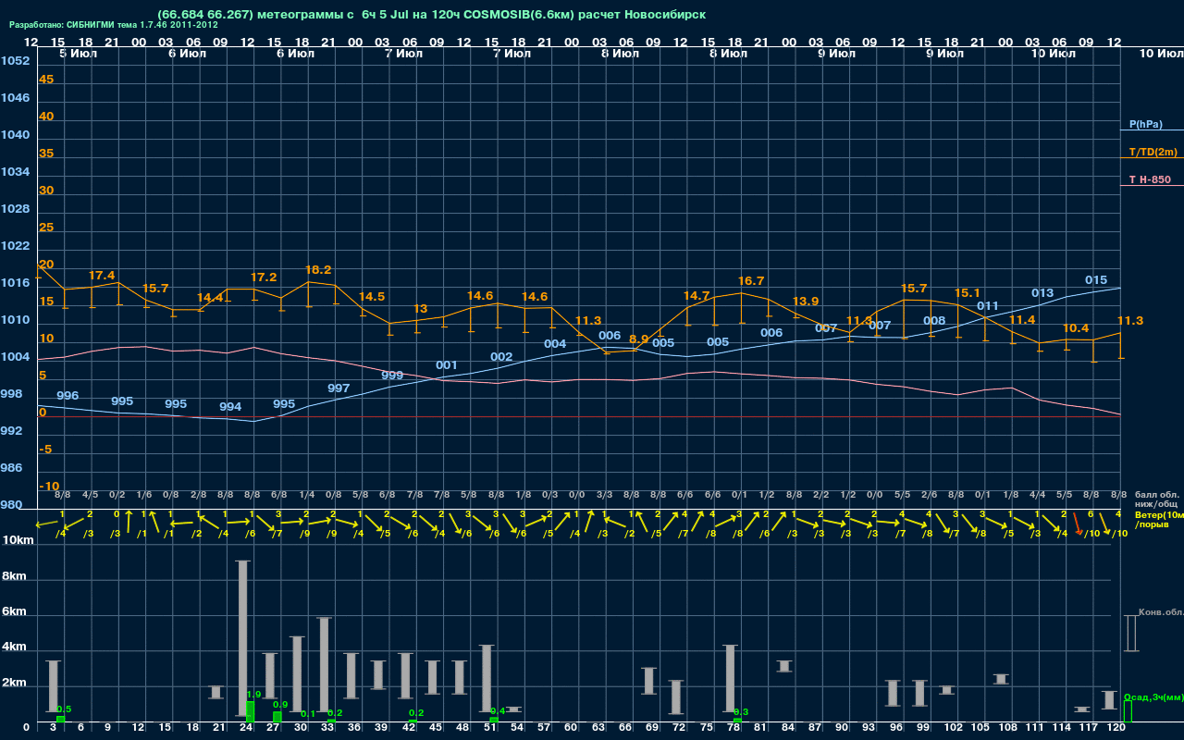This screenshot has width=1184, height=740.
Task: Select the T H-850 legend label
Action: click(x=1150, y=179)
